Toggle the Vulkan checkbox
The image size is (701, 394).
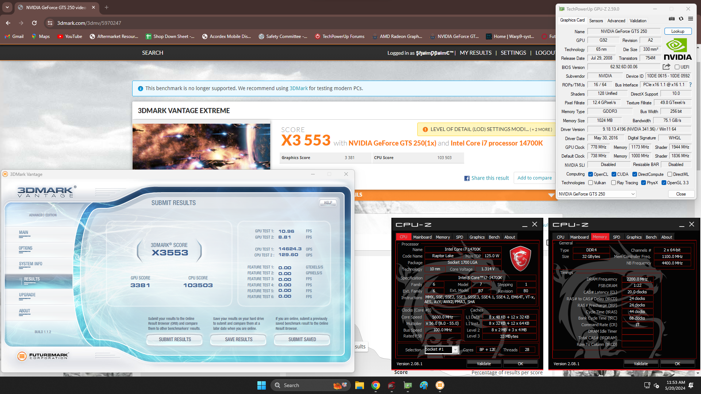590,183
